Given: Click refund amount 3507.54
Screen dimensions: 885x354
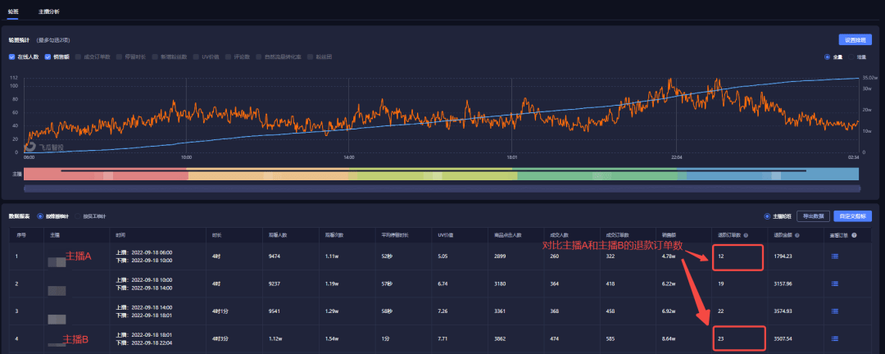Looking at the screenshot, I should click(783, 338).
